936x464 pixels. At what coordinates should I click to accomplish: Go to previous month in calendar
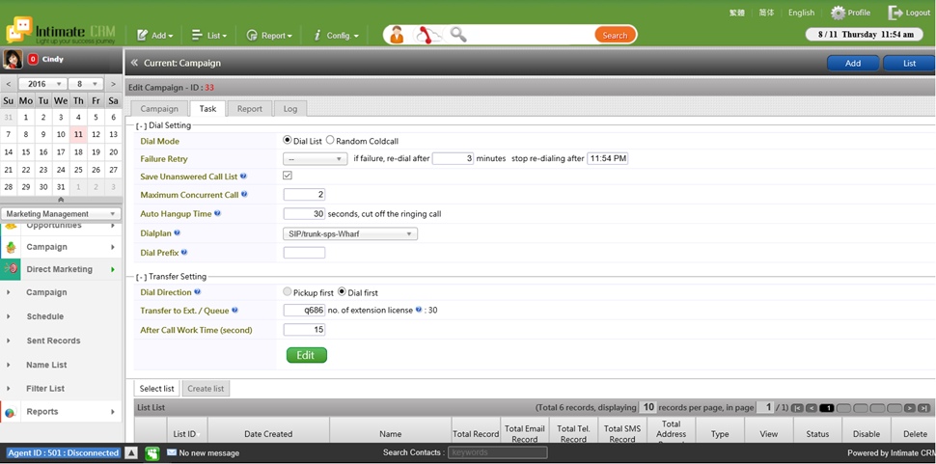point(9,84)
